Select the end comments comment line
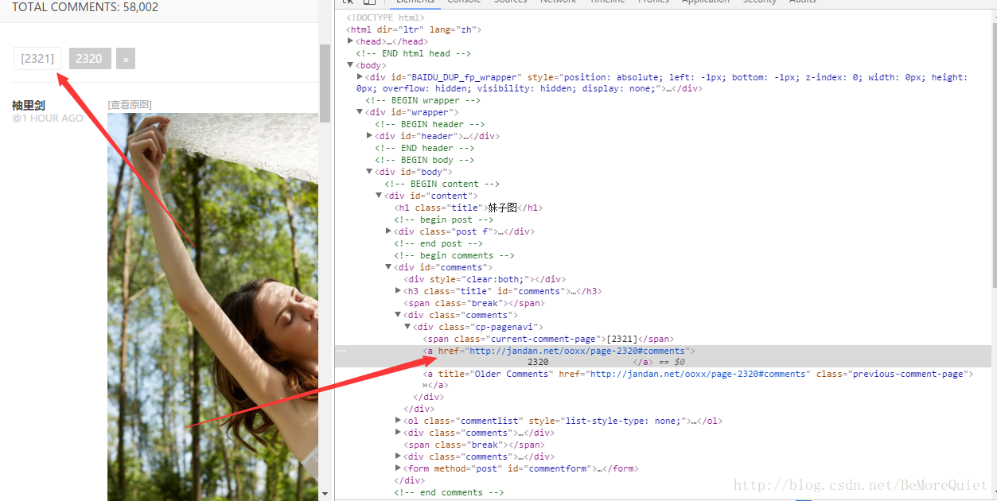This screenshot has width=997, height=501. click(449, 492)
